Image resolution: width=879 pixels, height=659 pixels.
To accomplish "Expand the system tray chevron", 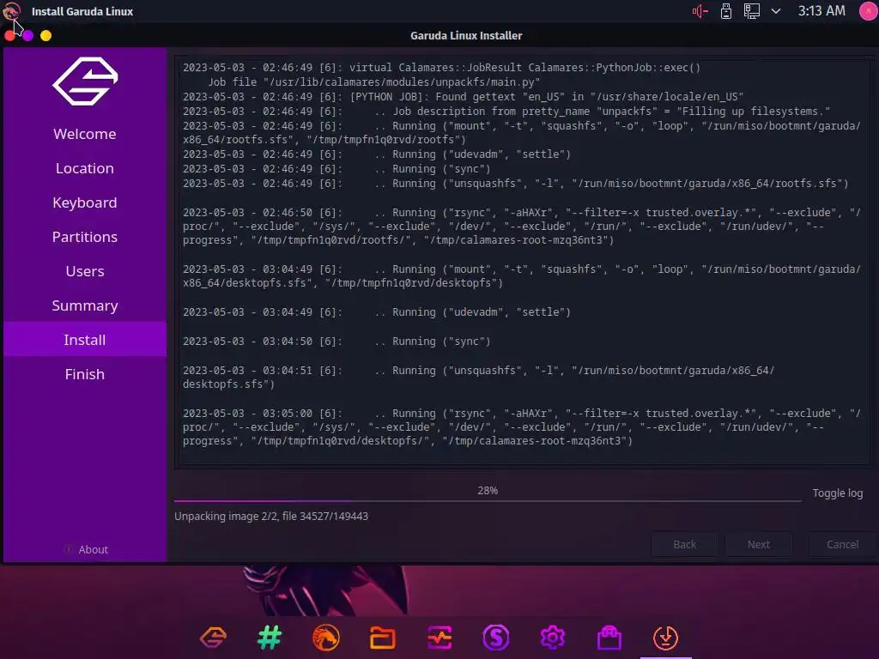I will tap(776, 11).
